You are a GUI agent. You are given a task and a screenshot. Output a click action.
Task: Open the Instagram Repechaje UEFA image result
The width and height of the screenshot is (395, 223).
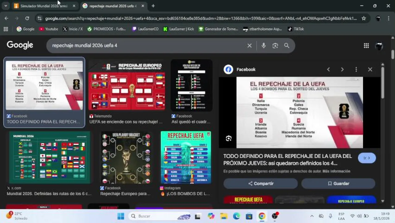tap(186, 157)
